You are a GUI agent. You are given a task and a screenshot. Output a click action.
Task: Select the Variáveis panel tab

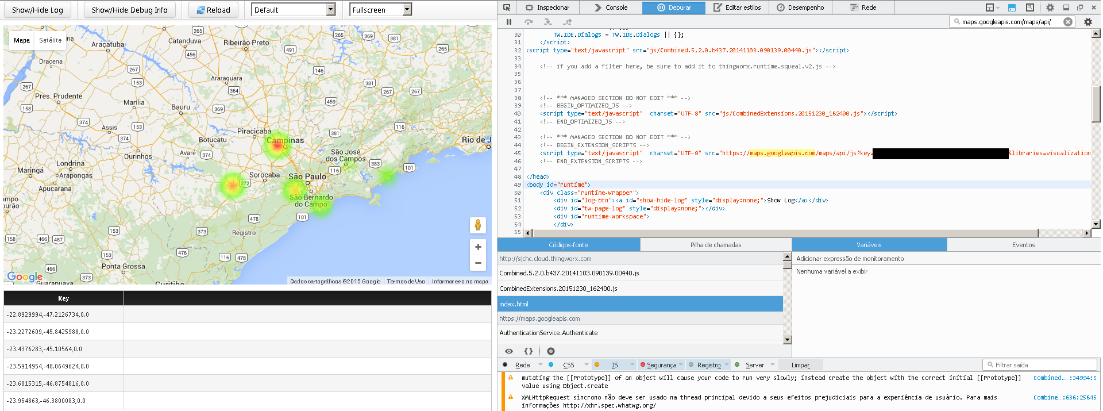coord(869,245)
